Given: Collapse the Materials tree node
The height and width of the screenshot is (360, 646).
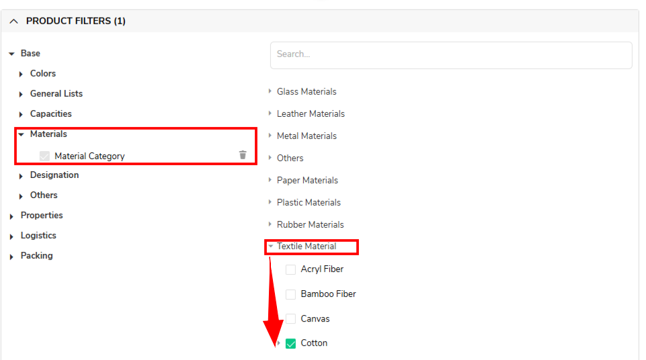Looking at the screenshot, I should click(21, 134).
